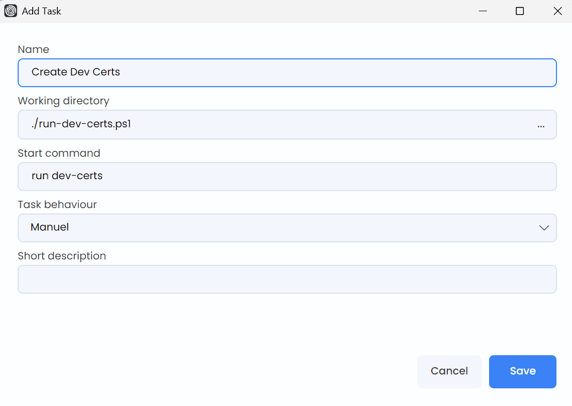Open the Task behaviour dropdown showing Manuel
Screen dimensions: 572x406
(287, 227)
